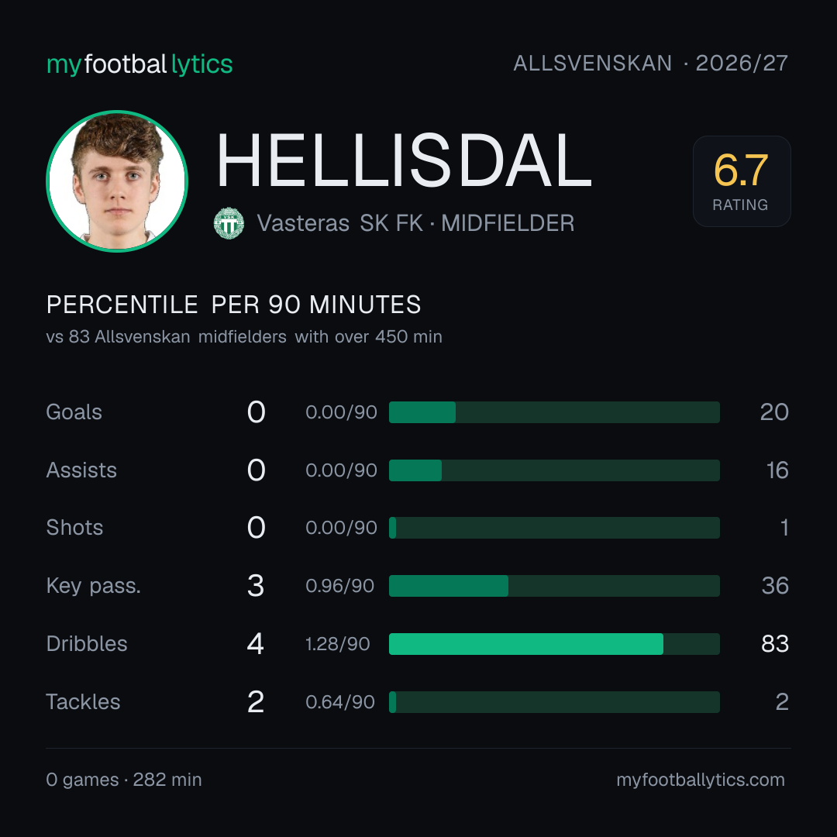
Task: Click the Tackles percentile bar
Action: 554,702
